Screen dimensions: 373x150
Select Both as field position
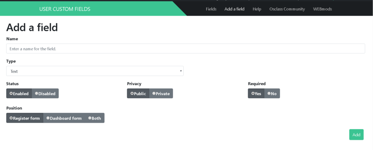95,118
